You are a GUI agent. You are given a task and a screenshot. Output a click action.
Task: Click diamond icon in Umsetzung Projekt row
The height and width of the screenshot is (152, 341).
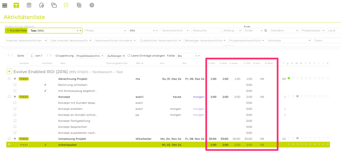tap(15, 138)
